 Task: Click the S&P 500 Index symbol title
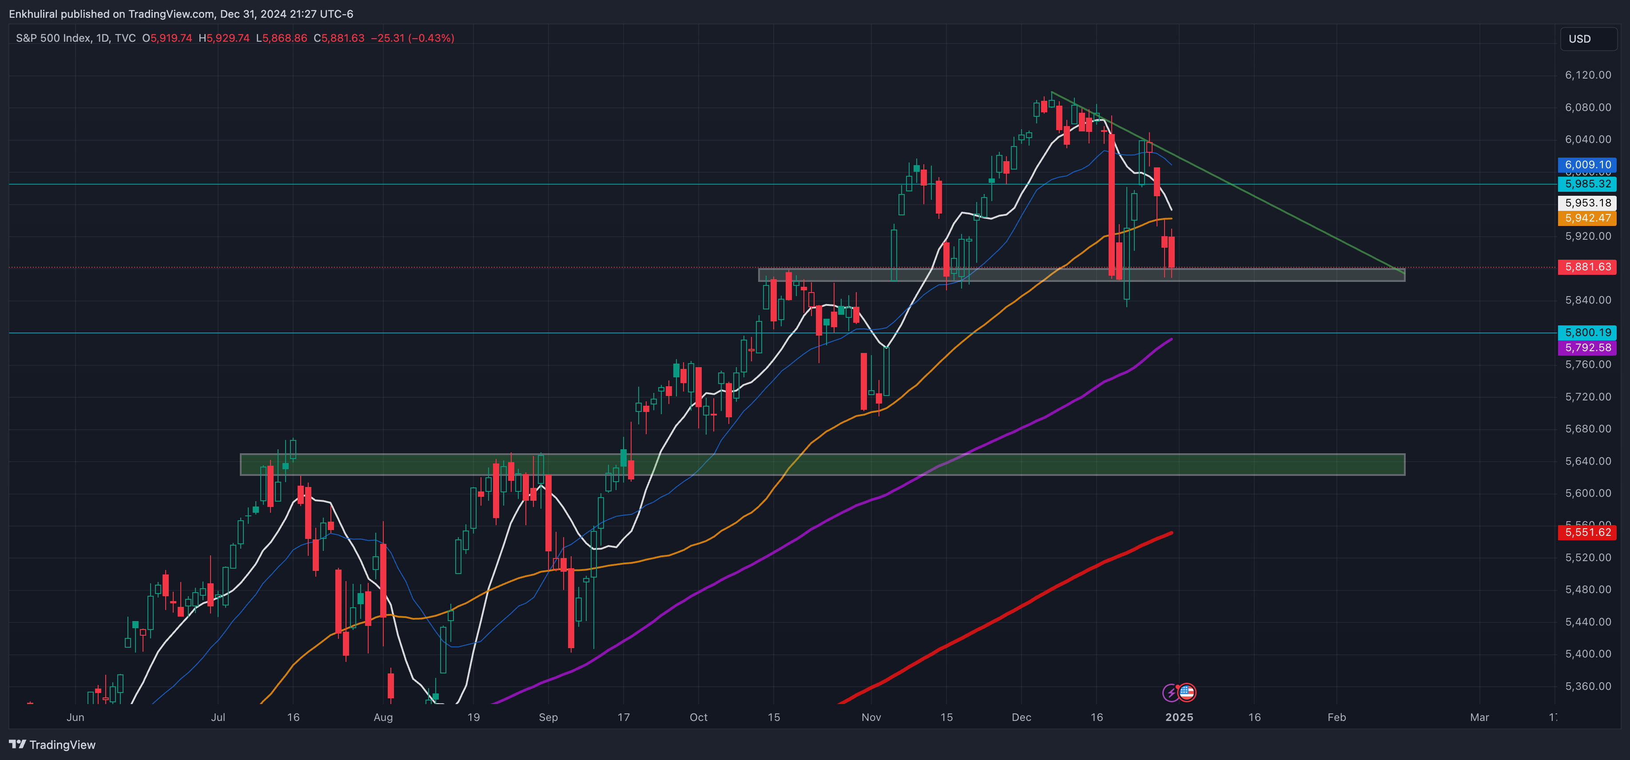click(x=53, y=38)
